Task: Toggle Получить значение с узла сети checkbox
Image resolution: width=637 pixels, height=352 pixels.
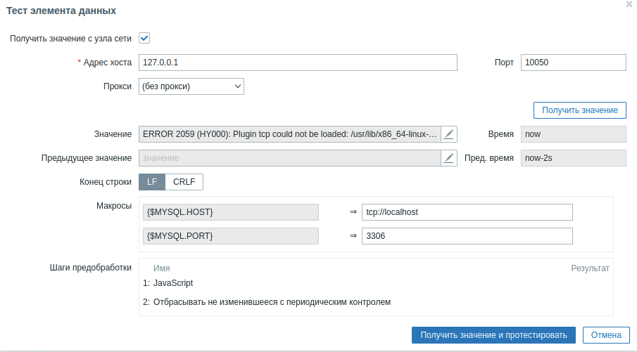Action: point(144,38)
